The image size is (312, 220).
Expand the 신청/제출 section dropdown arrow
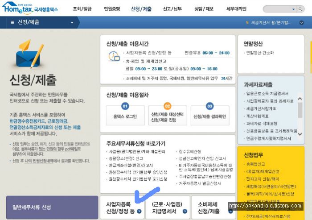(72, 23)
